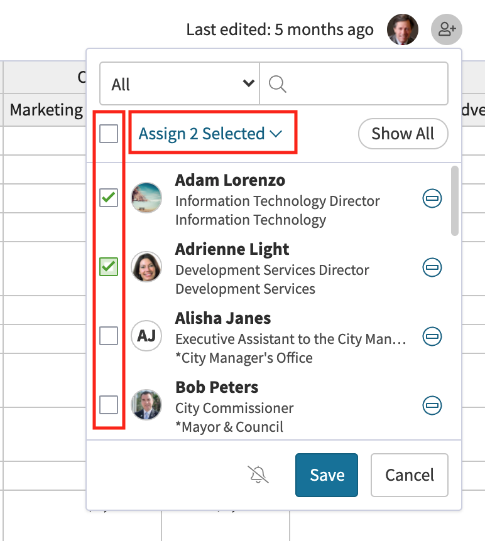
Task: Check Bob Peters' selection checkbox
Action: click(x=108, y=405)
